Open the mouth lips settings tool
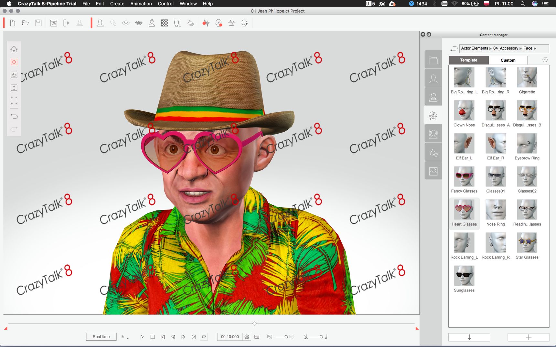 (x=139, y=23)
